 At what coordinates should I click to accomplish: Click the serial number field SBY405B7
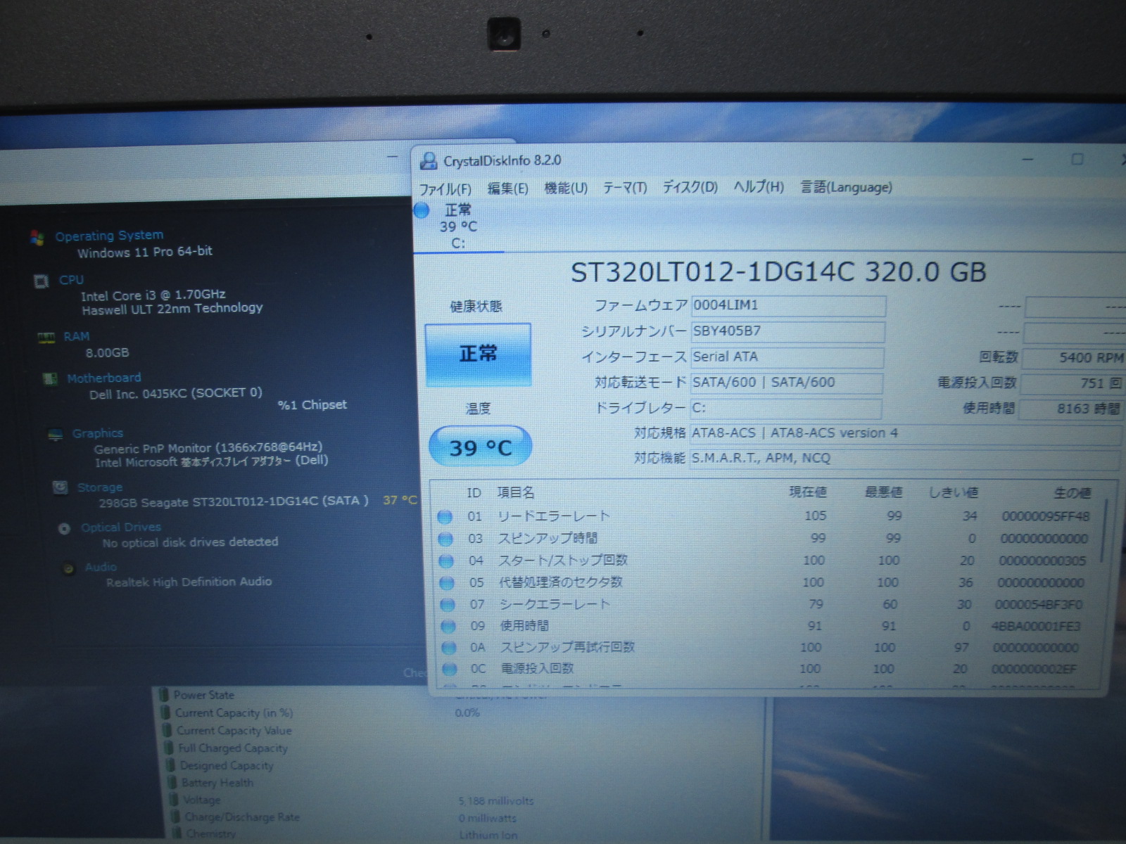(787, 331)
